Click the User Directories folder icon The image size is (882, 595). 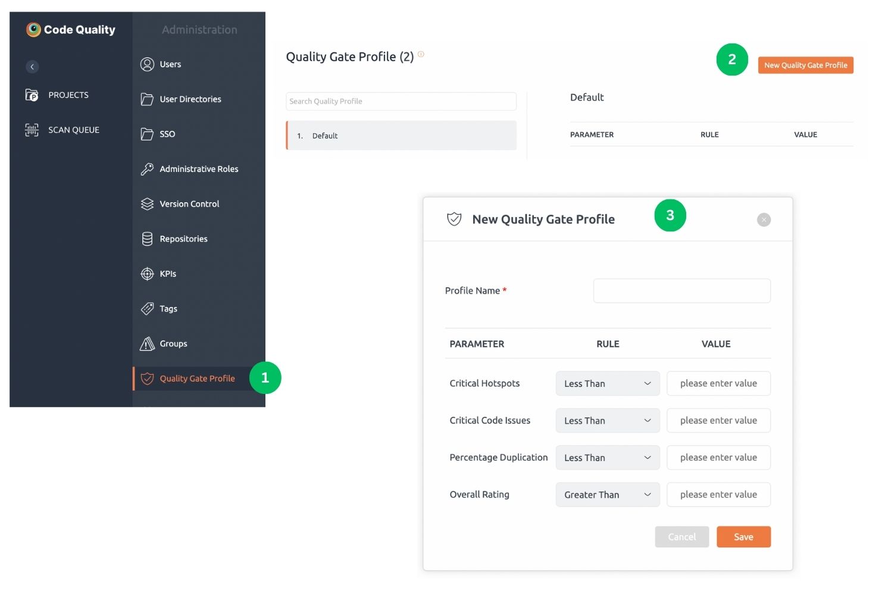147,99
